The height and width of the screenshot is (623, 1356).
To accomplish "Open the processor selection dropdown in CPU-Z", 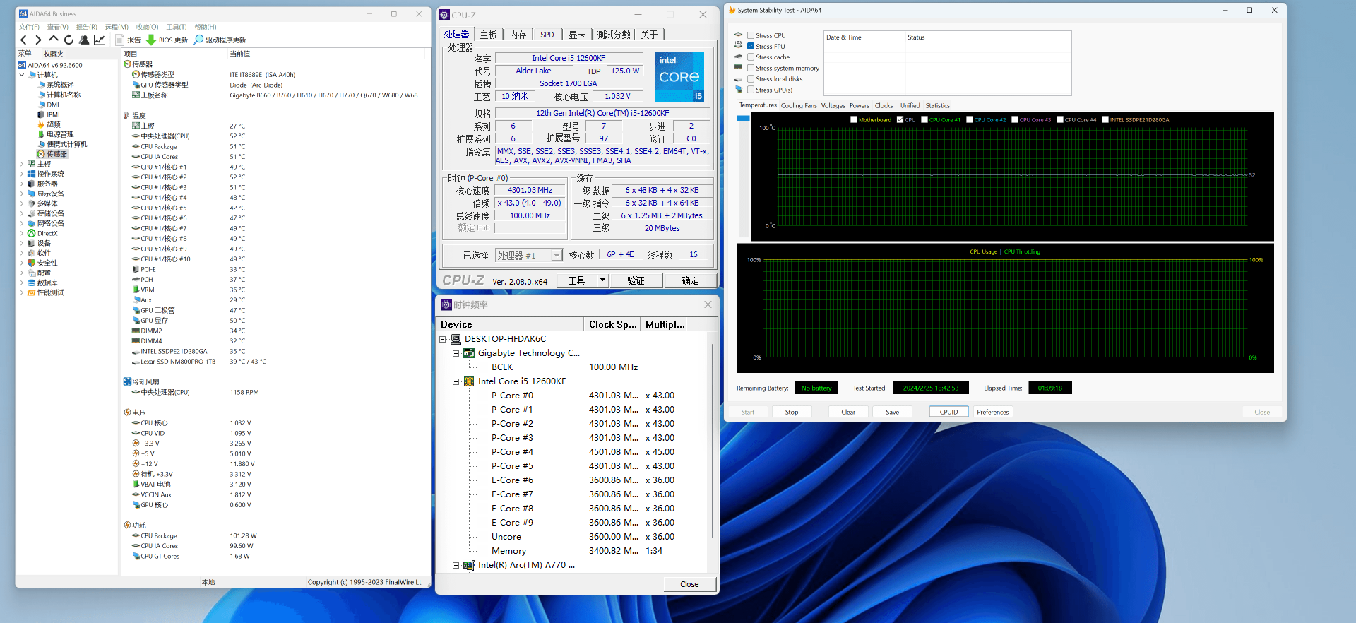I will 557,256.
